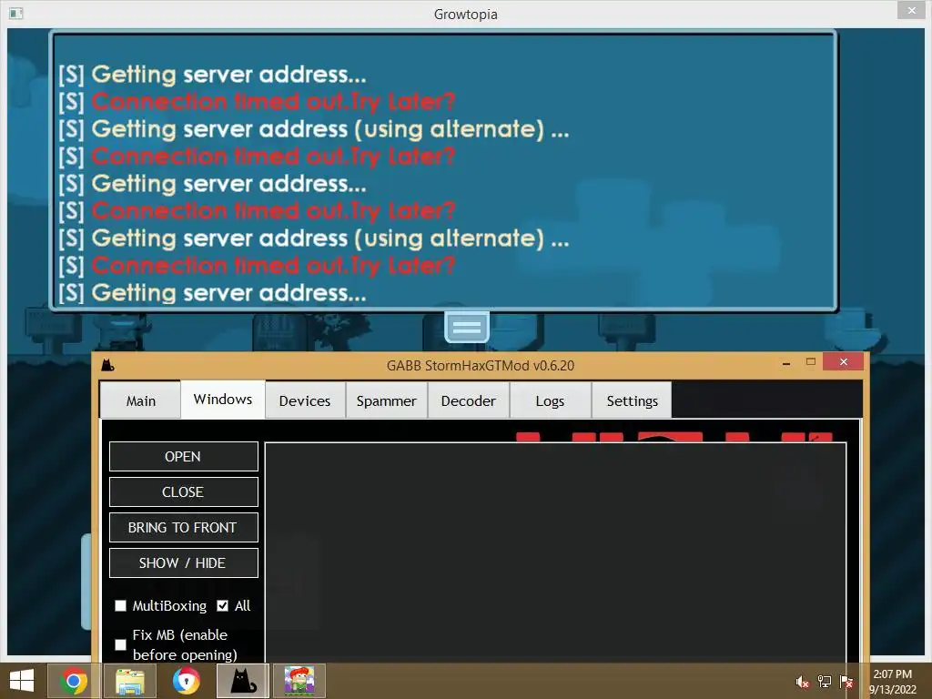
Task: Go to the Decoder tab
Action: pos(469,400)
